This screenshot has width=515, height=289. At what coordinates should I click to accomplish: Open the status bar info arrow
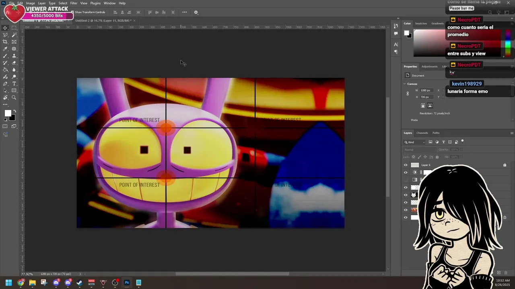(80, 274)
